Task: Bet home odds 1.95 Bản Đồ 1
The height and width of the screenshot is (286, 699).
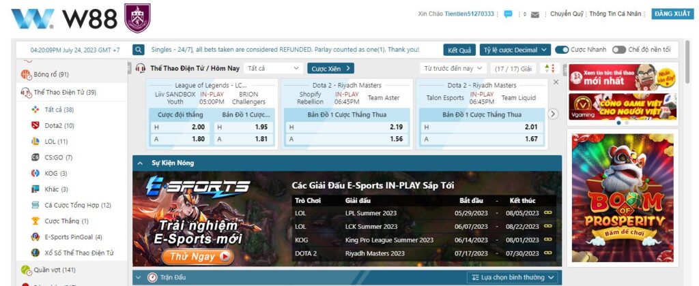Action: tap(243, 127)
